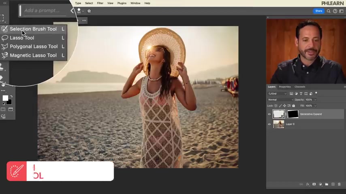
Task: Open the edit toolbar three dots
Action: (3, 91)
